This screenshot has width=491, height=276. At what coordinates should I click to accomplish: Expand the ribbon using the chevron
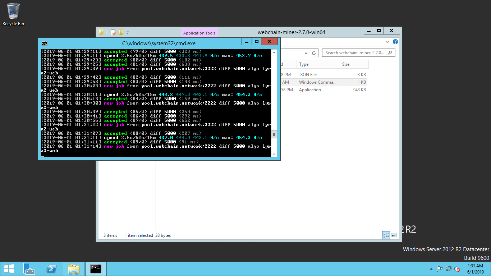click(388, 42)
